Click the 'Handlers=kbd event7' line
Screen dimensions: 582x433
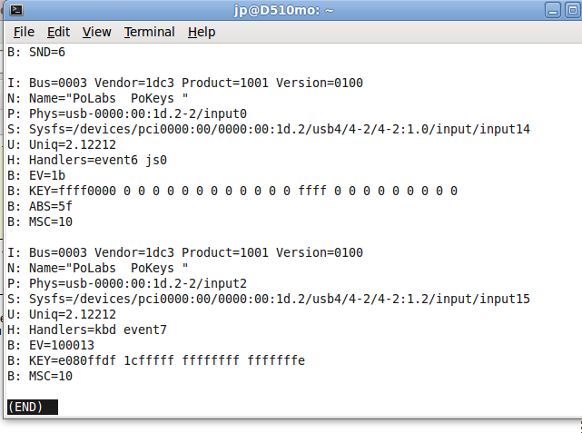[87, 330]
